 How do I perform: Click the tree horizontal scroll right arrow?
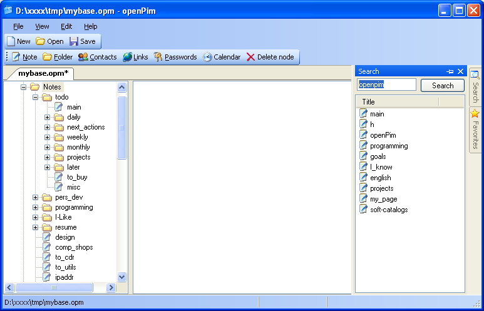(110, 288)
